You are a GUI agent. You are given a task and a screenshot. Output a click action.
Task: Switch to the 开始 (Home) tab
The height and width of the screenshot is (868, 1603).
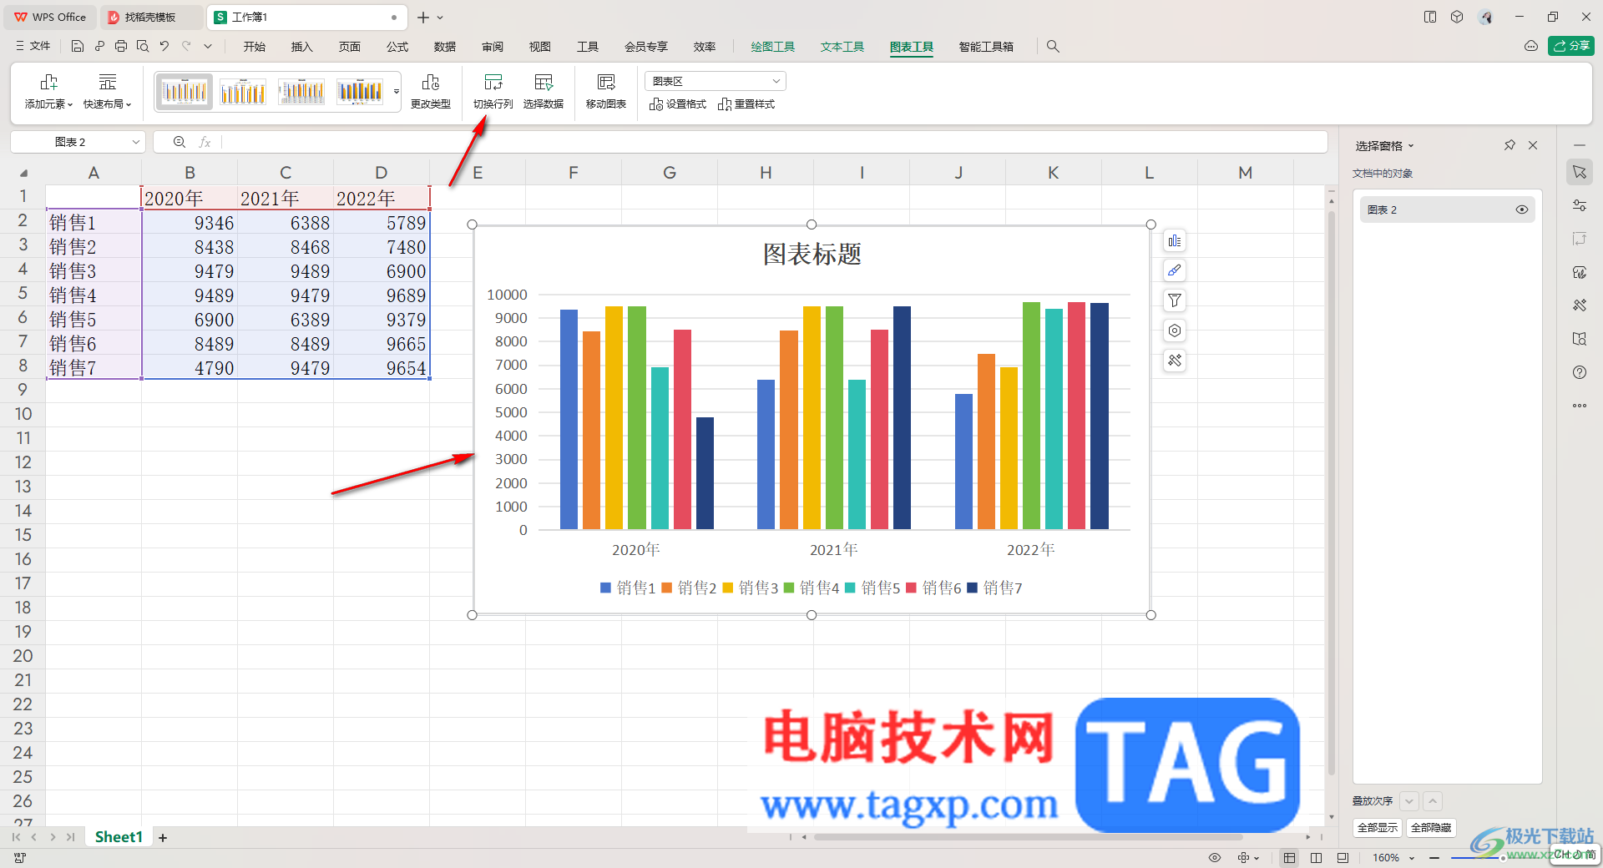click(x=255, y=47)
